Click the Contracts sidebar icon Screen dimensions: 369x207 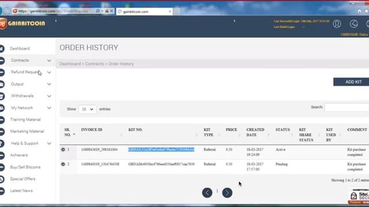[2, 60]
